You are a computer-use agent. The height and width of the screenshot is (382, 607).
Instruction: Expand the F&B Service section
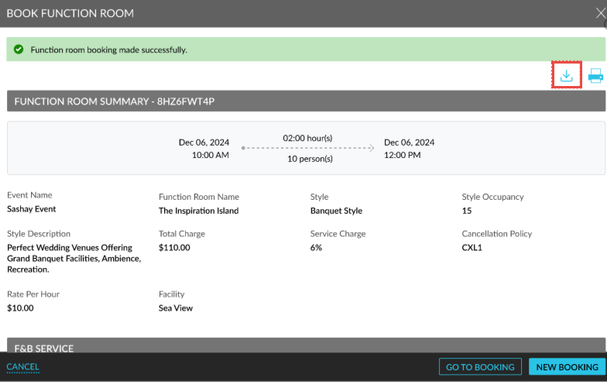306,348
